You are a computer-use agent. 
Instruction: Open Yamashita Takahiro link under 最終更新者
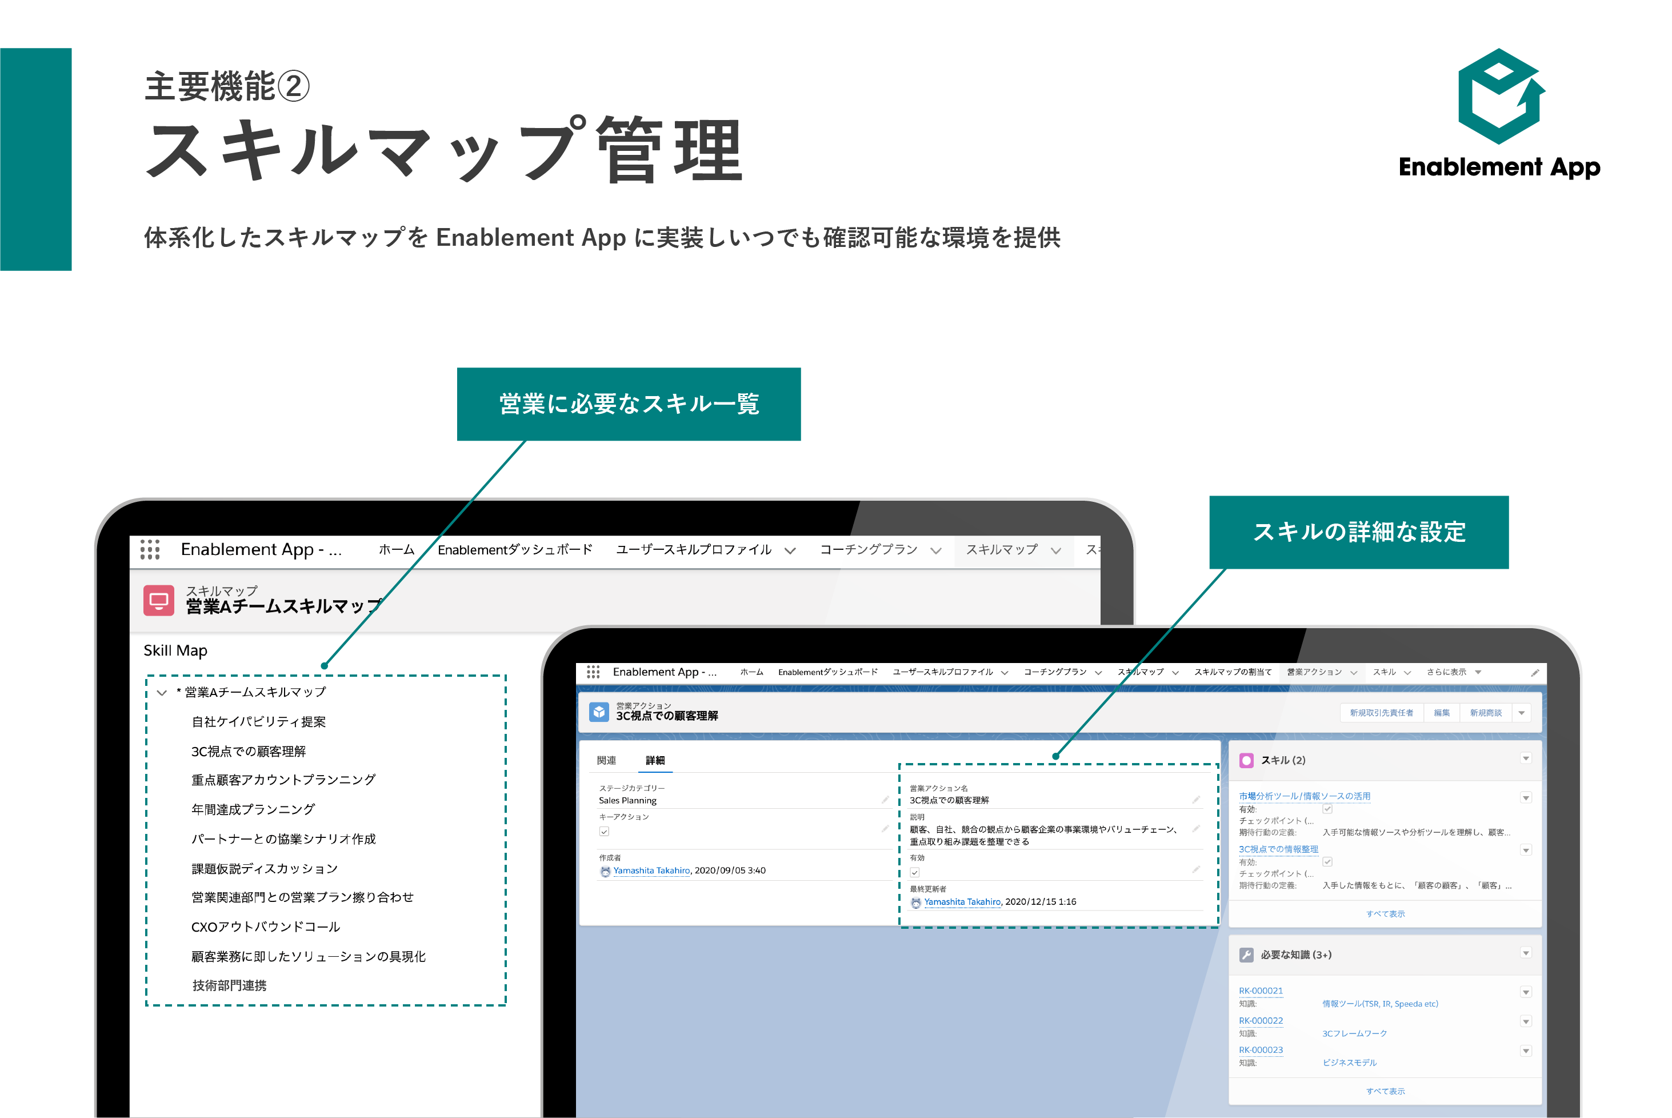click(962, 902)
